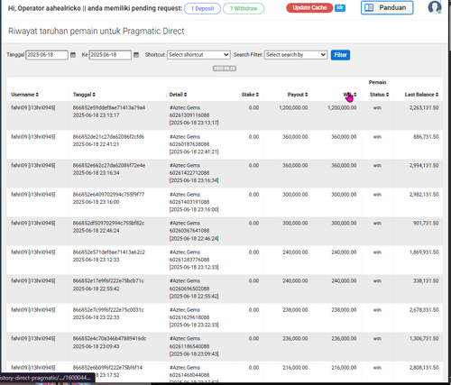
Task: Select the 2,982,131.50 last balance value
Action: [424, 195]
